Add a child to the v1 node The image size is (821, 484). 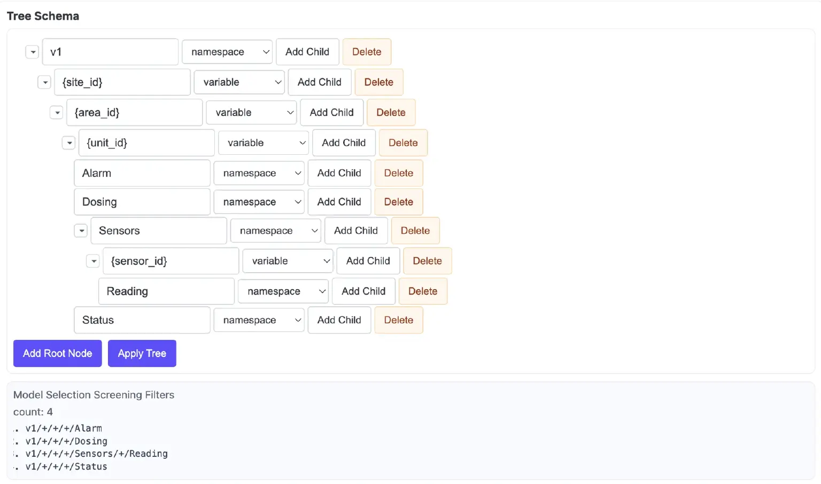click(x=307, y=52)
